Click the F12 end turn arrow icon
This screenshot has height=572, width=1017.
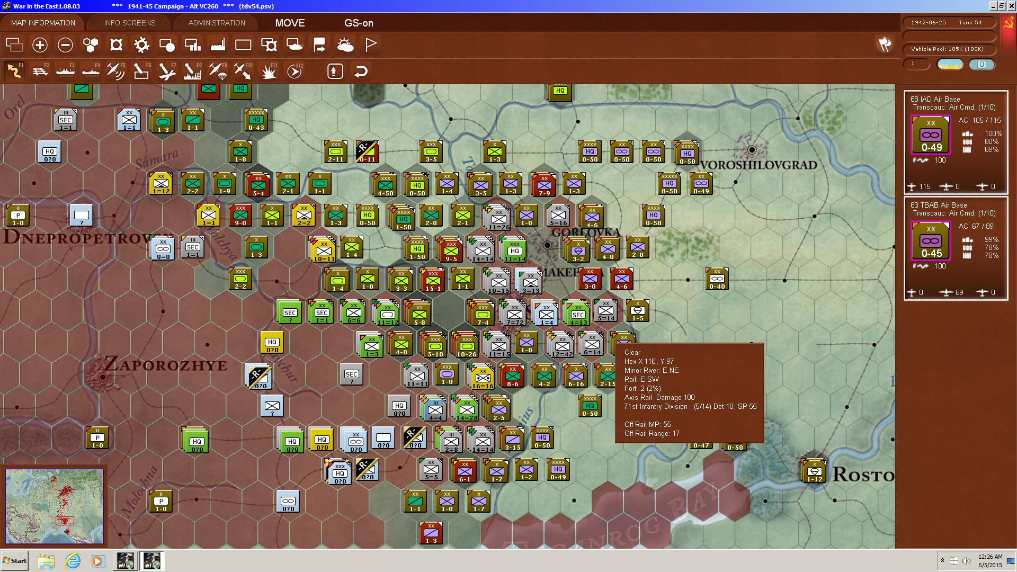294,71
